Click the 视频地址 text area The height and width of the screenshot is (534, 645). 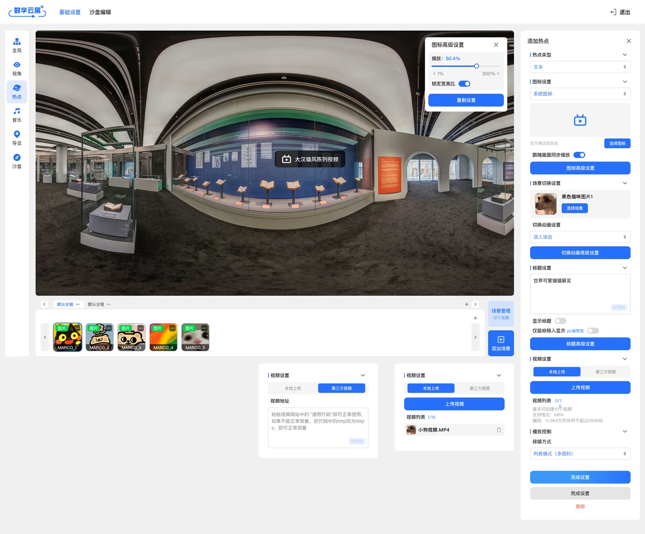(x=318, y=428)
